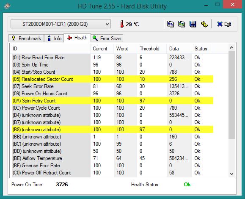The image size is (245, 199).
Task: Select the '(BC) (unknown attribute)' row
Action: click(112, 144)
